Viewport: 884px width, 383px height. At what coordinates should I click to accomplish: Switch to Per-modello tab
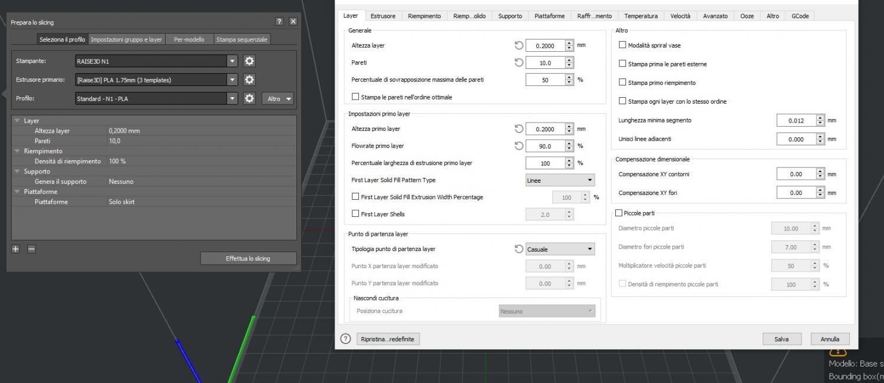[x=189, y=39]
